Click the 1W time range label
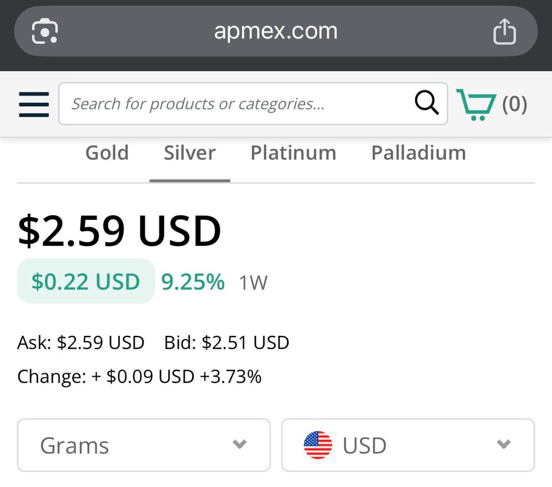552x487 pixels. coord(253,283)
